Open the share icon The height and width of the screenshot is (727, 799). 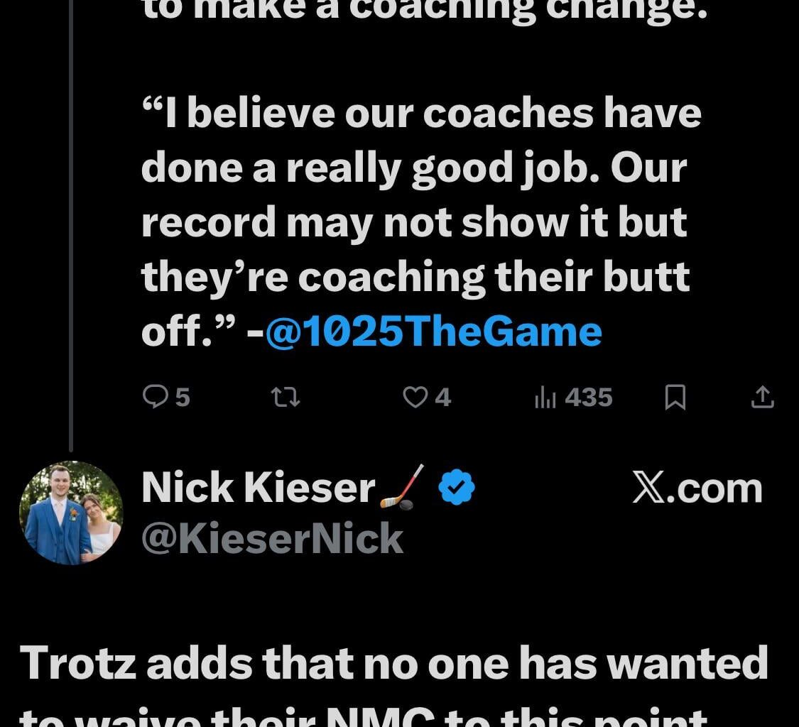[x=762, y=398]
